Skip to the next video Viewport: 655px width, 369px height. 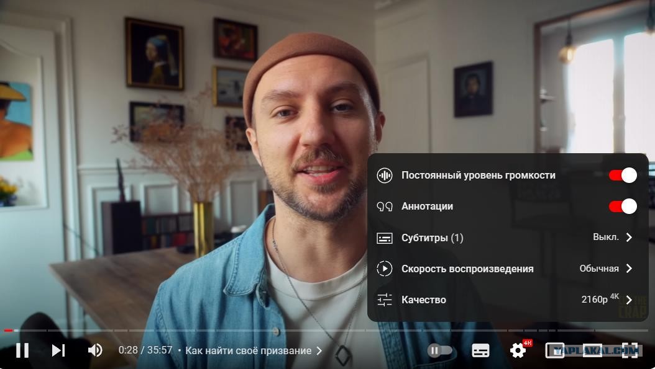(58, 350)
